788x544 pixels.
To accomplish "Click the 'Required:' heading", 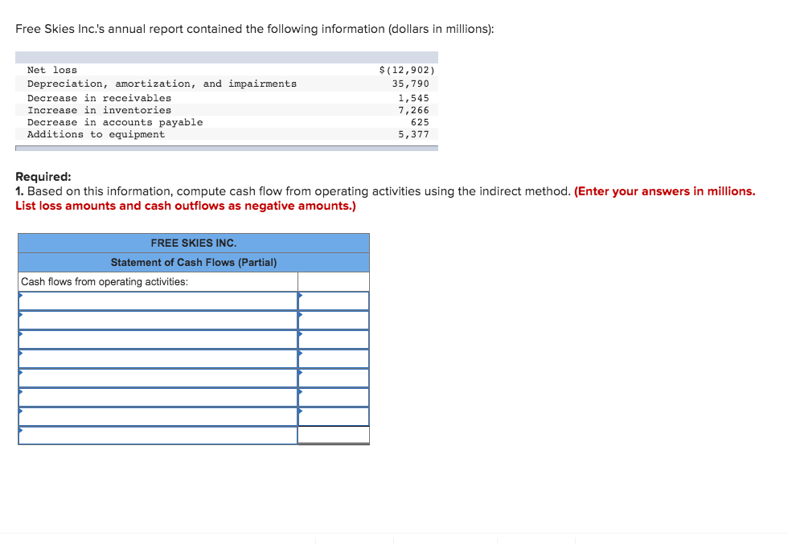I will [43, 177].
